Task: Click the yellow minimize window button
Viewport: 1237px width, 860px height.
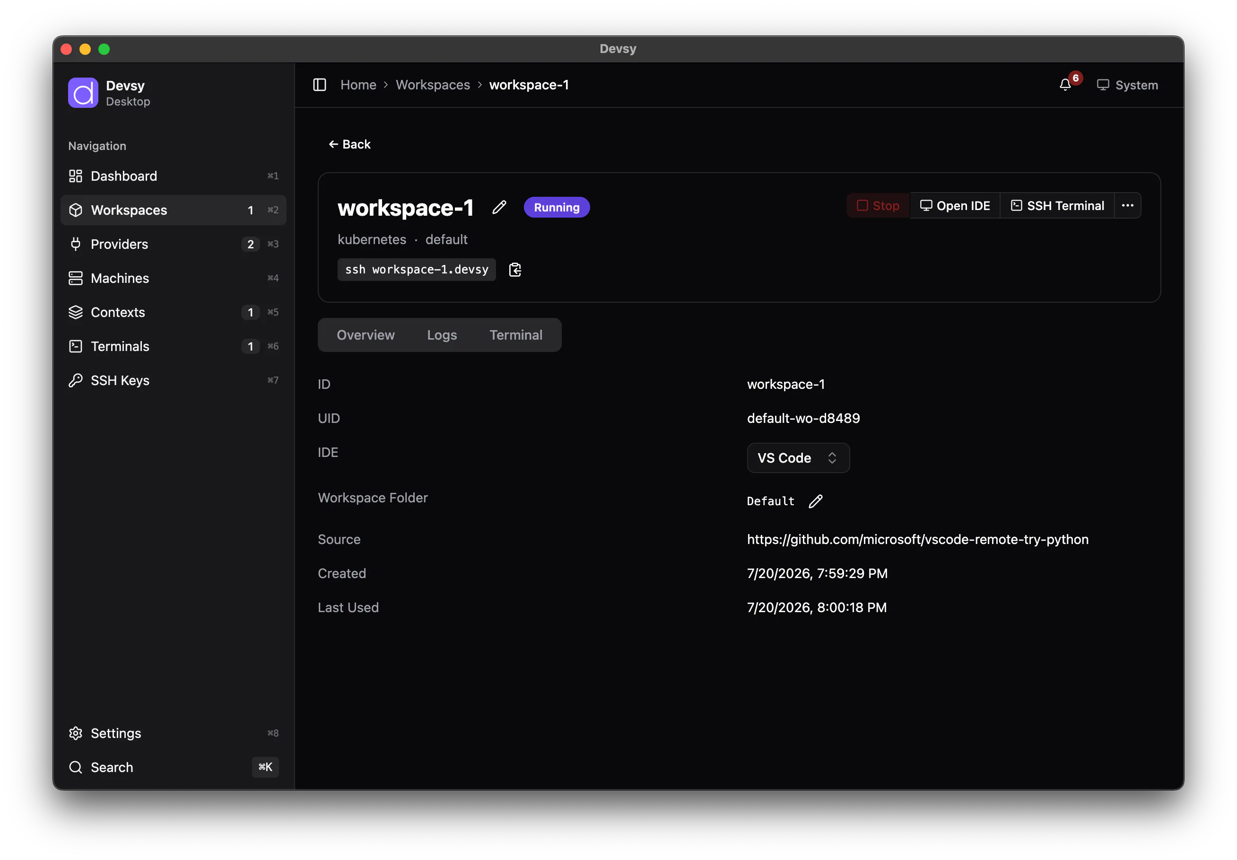Action: pyautogui.click(x=85, y=49)
